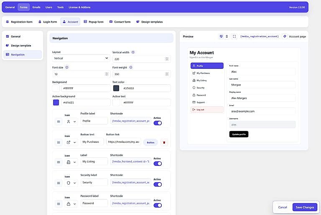Open the Text color swatch
This screenshot has width=321, height=215.
116,88
